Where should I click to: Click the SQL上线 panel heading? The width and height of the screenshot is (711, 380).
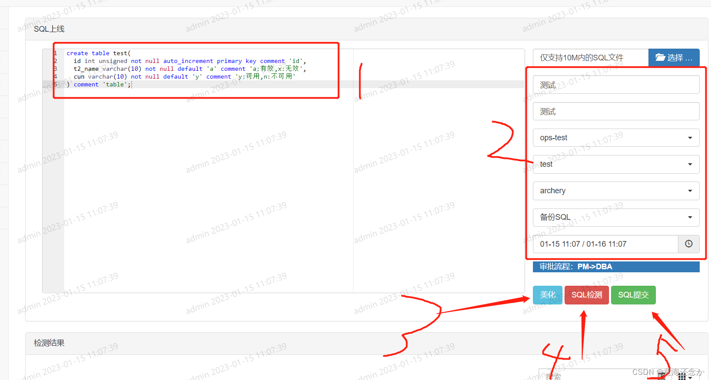tap(49, 29)
